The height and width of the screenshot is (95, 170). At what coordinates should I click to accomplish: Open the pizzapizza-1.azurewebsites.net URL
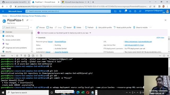tap(138, 42)
